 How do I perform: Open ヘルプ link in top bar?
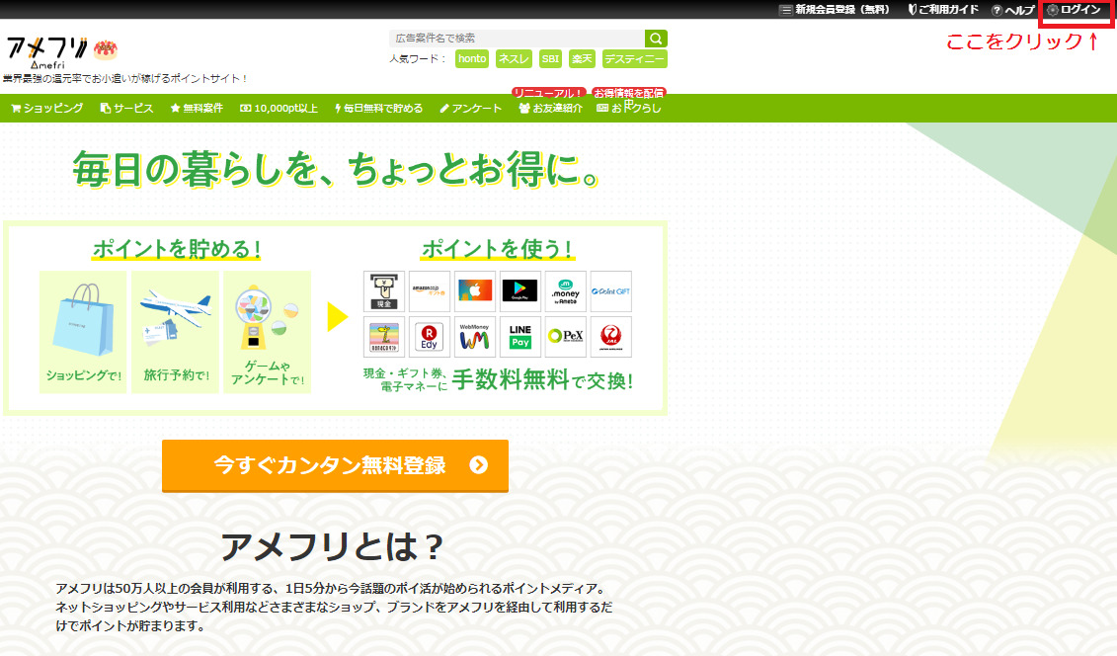[x=1013, y=10]
